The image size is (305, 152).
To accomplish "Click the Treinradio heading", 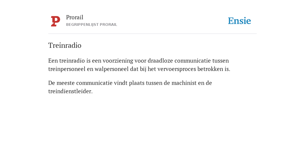I will pos(65,45).
